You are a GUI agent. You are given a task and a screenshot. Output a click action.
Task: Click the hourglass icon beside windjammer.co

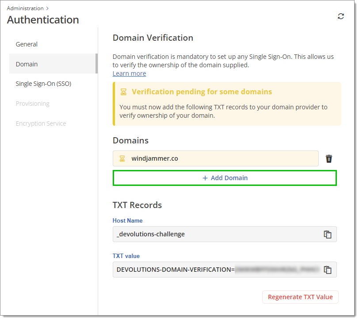tap(123, 159)
